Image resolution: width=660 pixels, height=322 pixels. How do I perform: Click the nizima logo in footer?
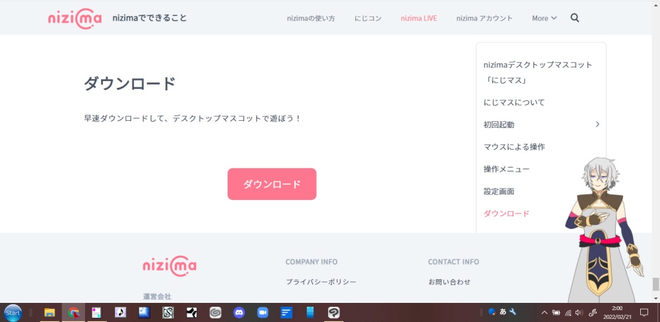click(170, 266)
